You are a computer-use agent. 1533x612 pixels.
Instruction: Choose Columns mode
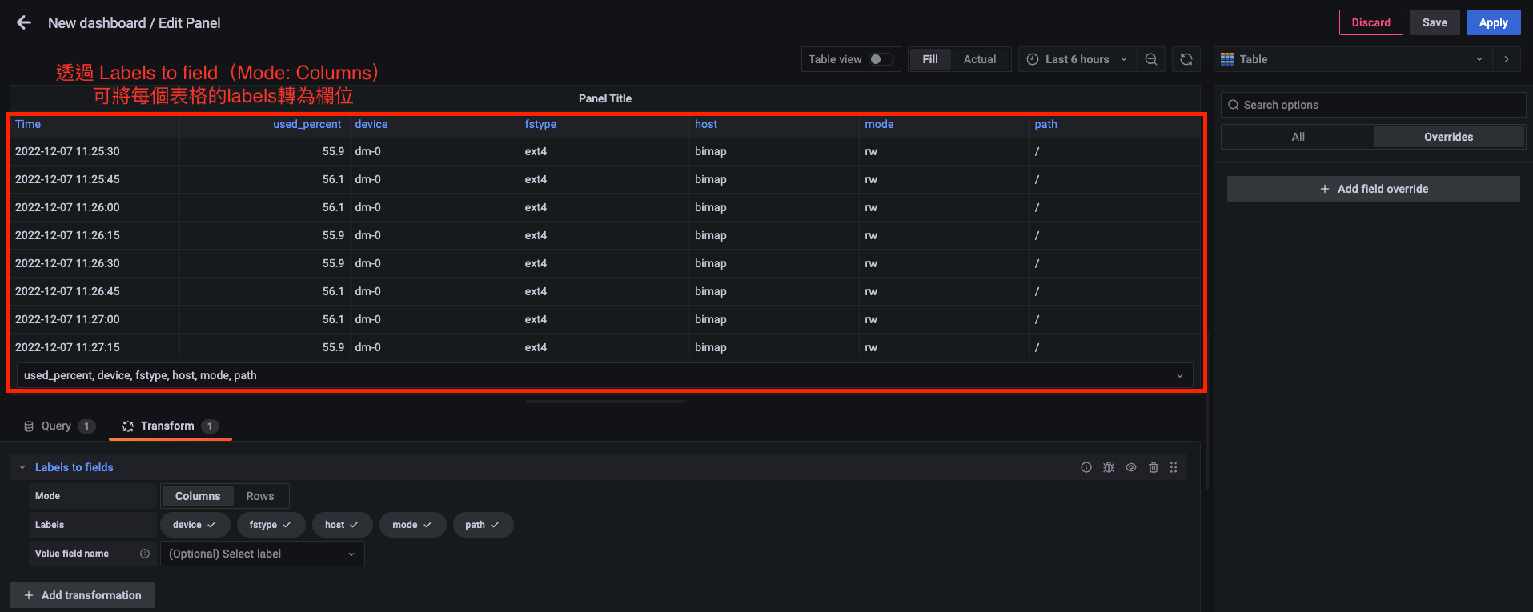coord(198,496)
